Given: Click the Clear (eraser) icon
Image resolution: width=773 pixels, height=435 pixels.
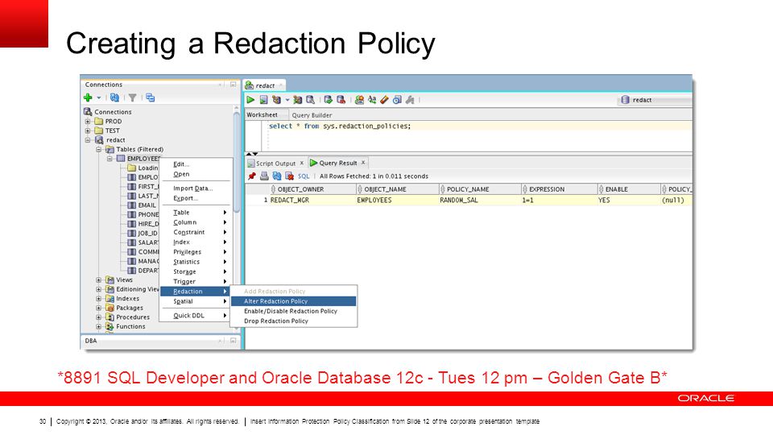Looking at the screenshot, I should [x=384, y=100].
